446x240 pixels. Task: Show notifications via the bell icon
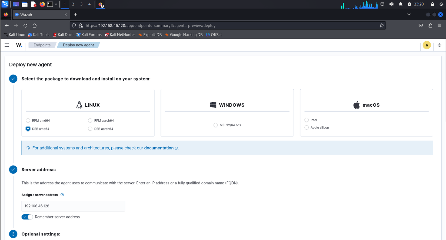coord(401,4)
